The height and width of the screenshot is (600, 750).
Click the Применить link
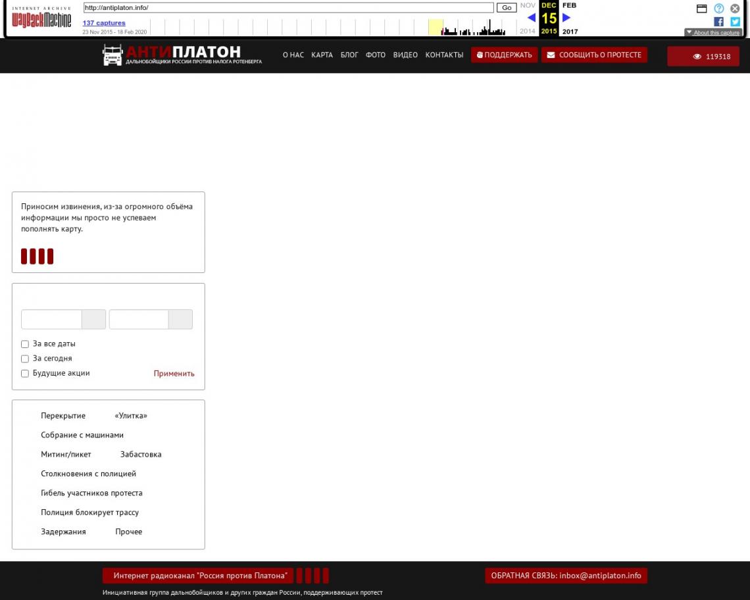point(174,374)
